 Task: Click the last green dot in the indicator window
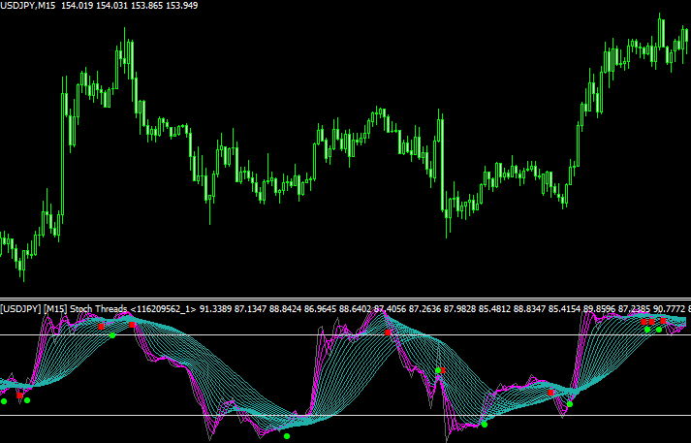coord(659,330)
